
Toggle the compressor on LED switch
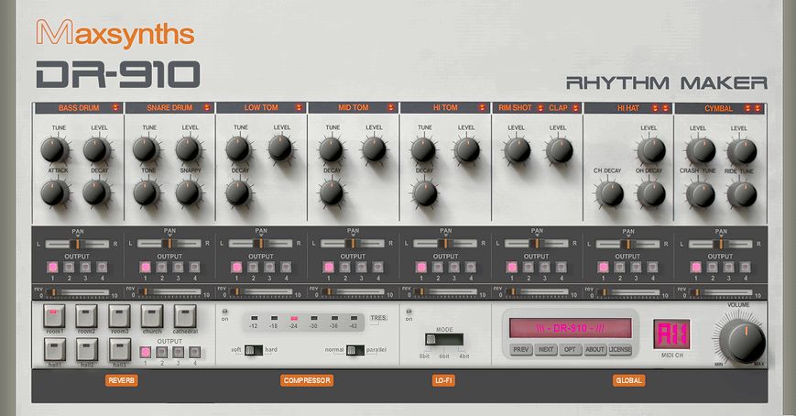click(226, 310)
